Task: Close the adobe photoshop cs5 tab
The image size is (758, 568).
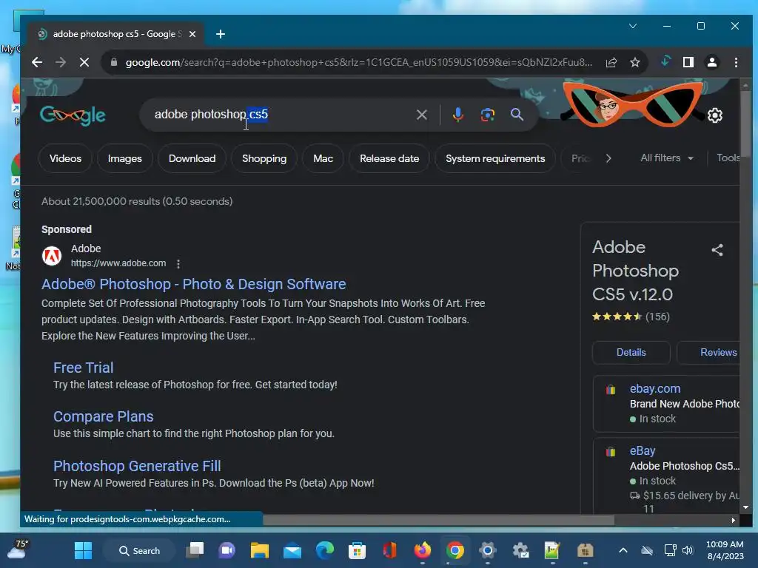Action: tap(192, 34)
